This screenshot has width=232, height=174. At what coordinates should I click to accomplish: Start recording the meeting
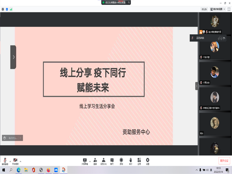click(x=121, y=161)
